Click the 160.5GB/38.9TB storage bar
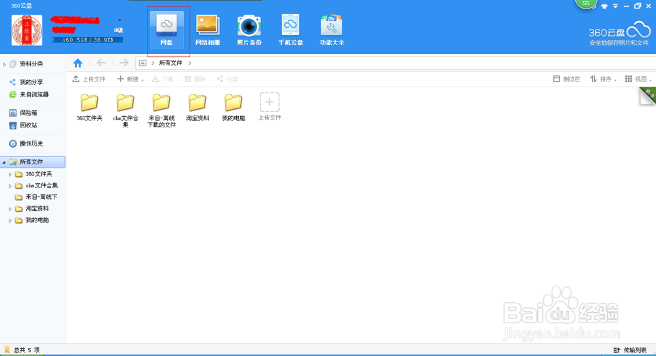 click(87, 40)
